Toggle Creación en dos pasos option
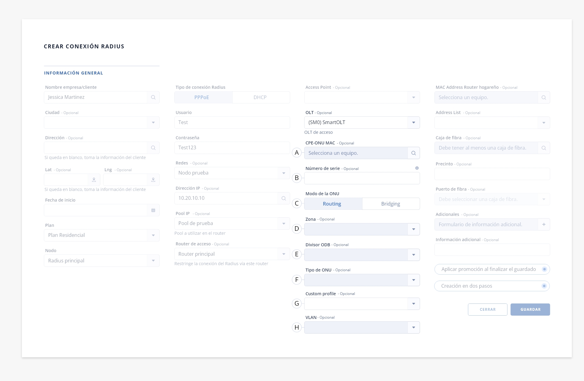Image resolution: width=584 pixels, height=381 pixels. point(544,286)
